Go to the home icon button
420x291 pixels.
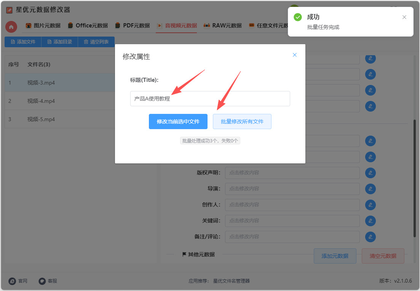pyautogui.click(x=11, y=27)
